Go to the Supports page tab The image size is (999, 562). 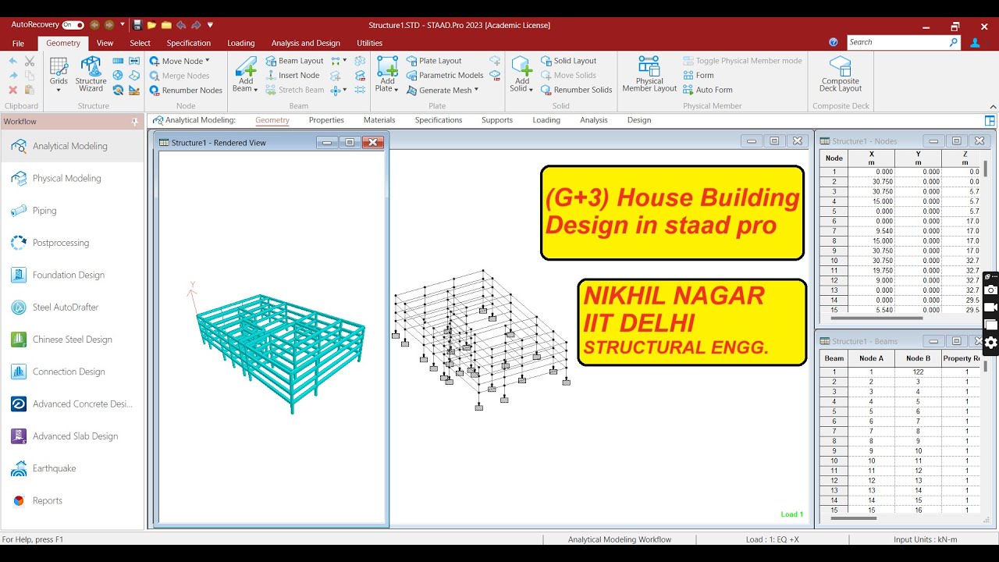pyautogui.click(x=497, y=120)
